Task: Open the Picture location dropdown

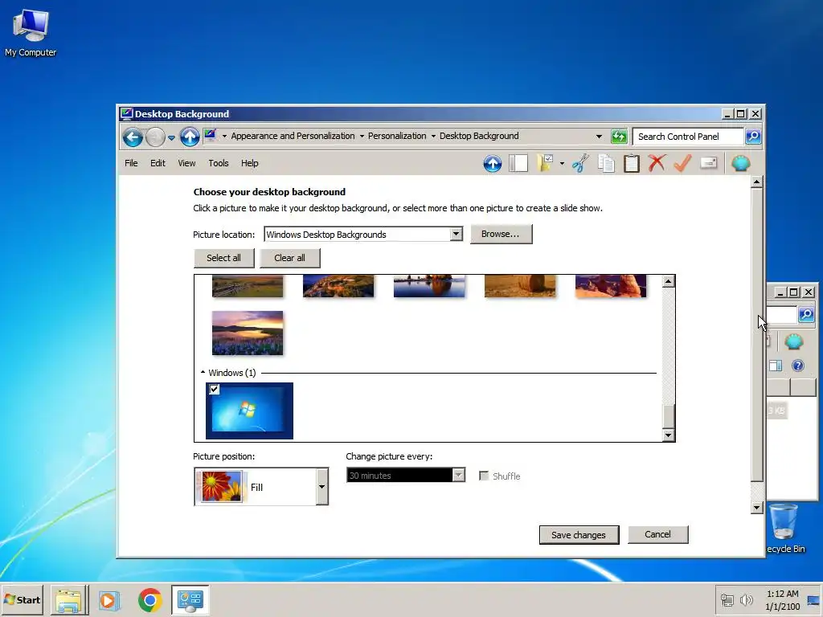Action: tap(457, 234)
